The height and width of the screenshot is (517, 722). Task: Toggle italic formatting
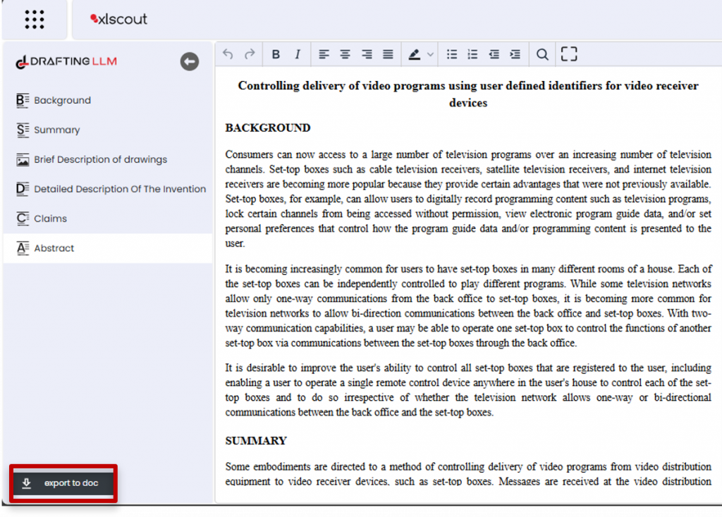(x=298, y=54)
